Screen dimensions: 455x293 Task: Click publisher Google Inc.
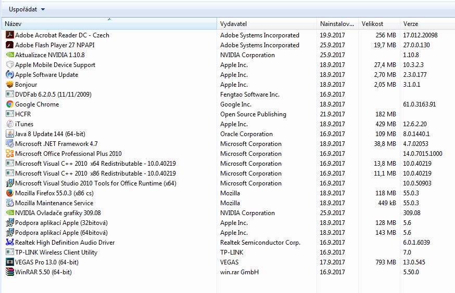click(x=236, y=104)
